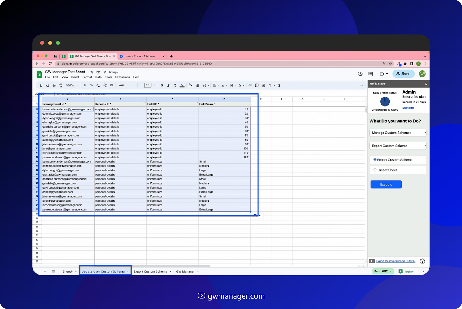Open the Insert menu
This screenshot has height=309, width=462.
tap(75, 77)
